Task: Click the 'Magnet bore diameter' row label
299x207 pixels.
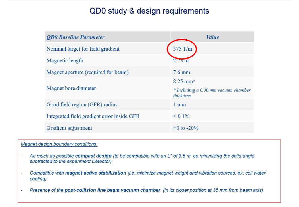Action: click(x=71, y=88)
